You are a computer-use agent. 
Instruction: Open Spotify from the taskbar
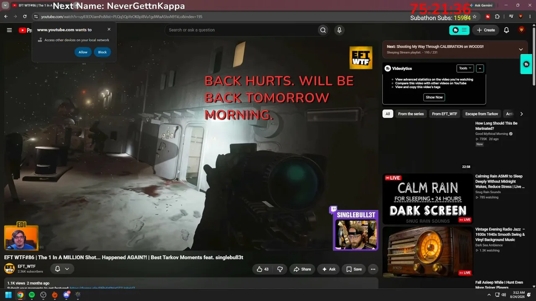coord(32,295)
